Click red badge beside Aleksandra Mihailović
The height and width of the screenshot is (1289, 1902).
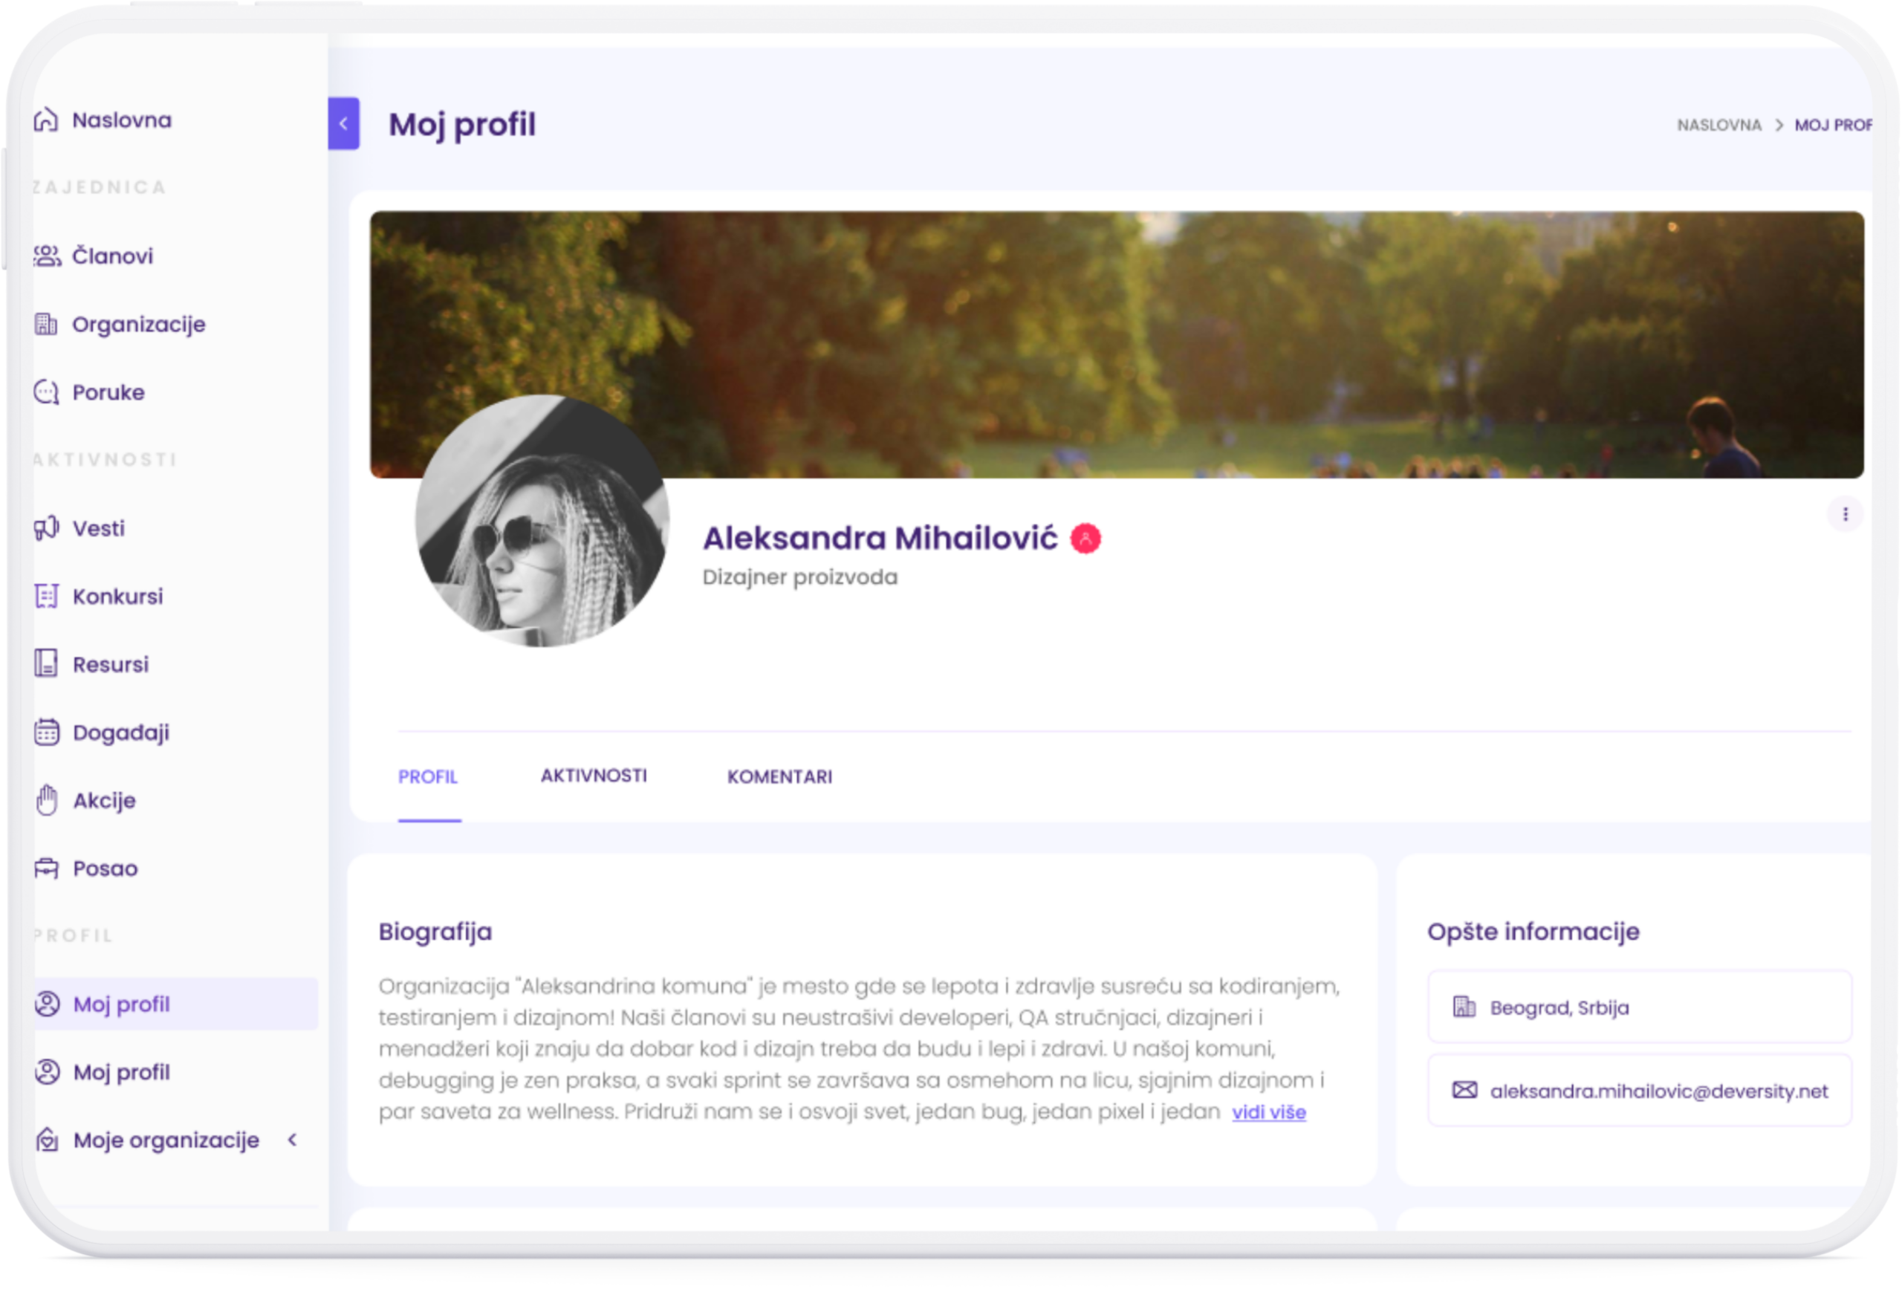coord(1085,539)
